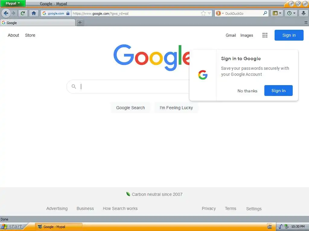Click the on-screen keyboard tray icon
The height and width of the screenshot is (231, 309).
pyautogui.click(x=269, y=226)
